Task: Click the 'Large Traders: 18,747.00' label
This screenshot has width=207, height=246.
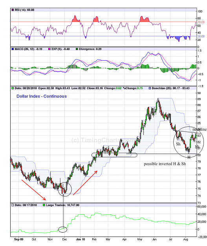Action: pos(62,205)
